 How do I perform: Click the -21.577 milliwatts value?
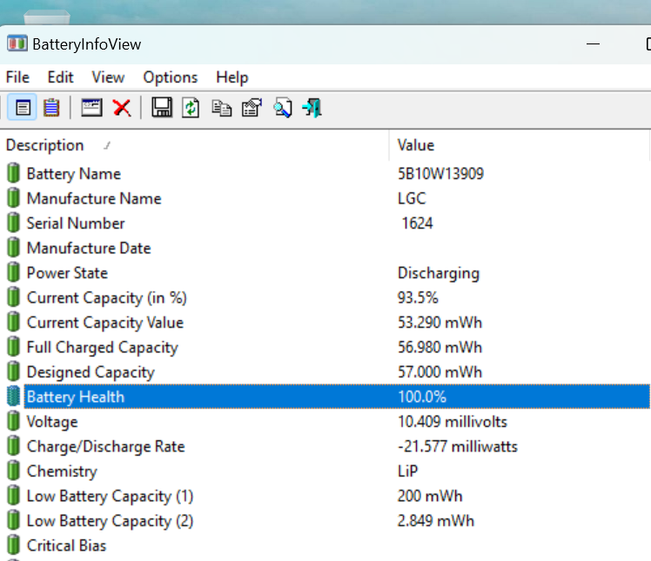coord(458,446)
